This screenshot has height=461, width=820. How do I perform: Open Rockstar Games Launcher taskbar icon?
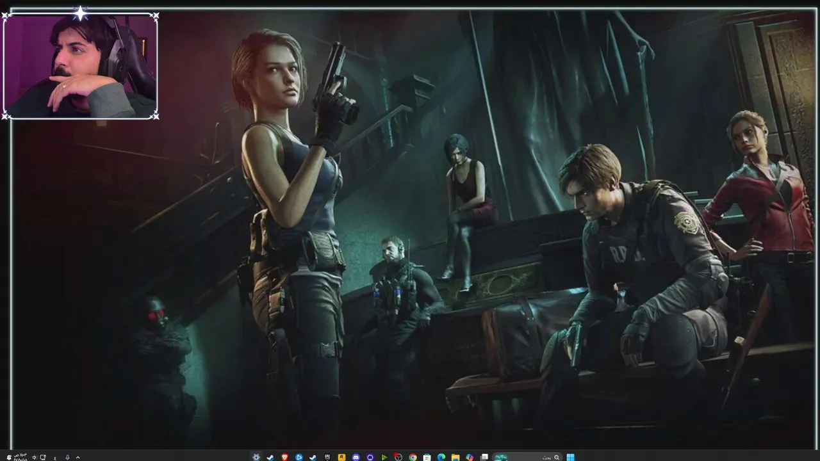[x=341, y=457]
